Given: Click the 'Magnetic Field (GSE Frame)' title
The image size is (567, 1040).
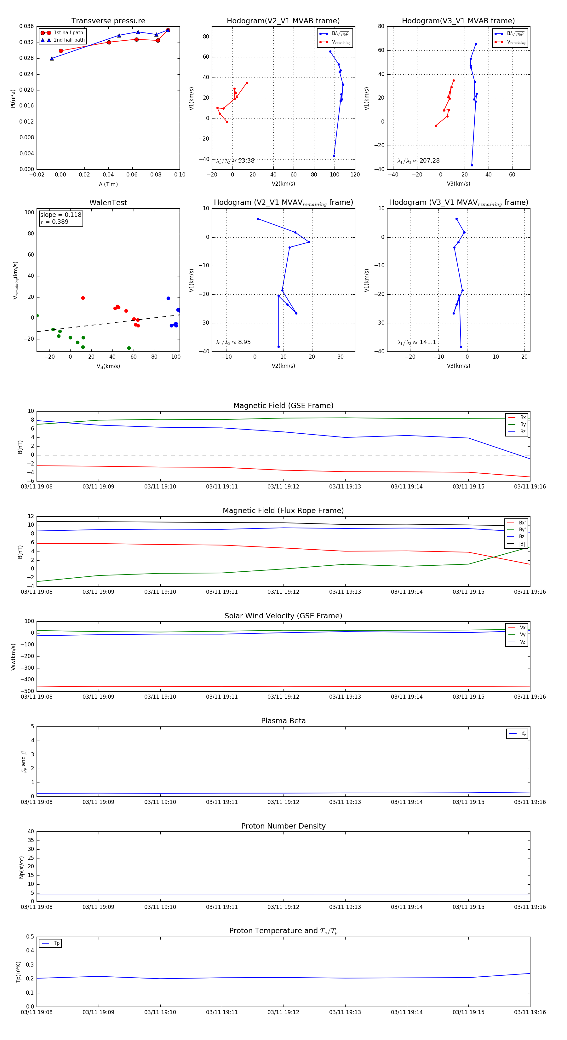Looking at the screenshot, I should (283, 406).
